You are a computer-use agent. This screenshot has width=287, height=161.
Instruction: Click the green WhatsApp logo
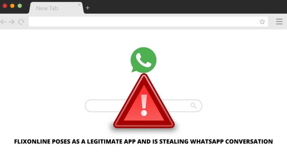pyautogui.click(x=143, y=60)
